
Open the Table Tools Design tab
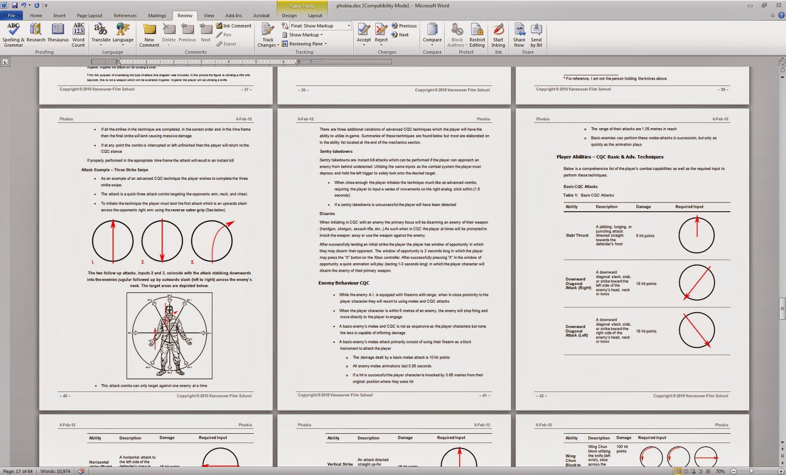pos(289,15)
